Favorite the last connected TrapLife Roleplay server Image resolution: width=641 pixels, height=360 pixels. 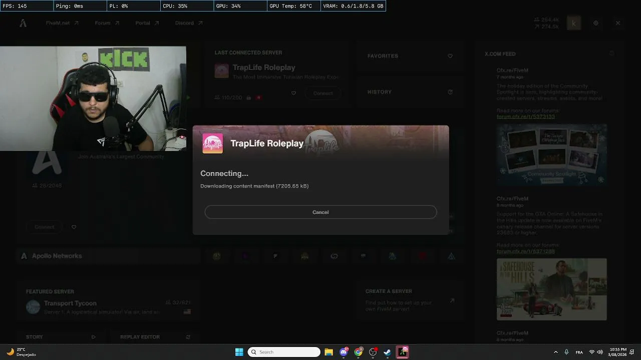pyautogui.click(x=293, y=93)
